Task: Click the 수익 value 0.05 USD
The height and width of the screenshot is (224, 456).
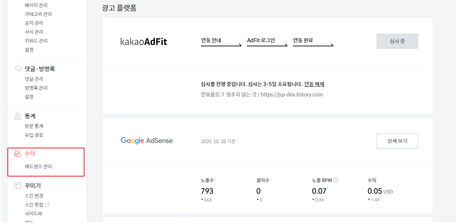Action: [x=380, y=191]
